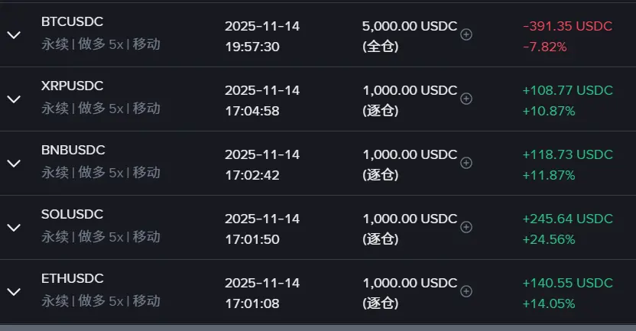Click the ETHUSDC margin plus icon
Image resolution: width=636 pixels, height=331 pixels.
click(466, 291)
